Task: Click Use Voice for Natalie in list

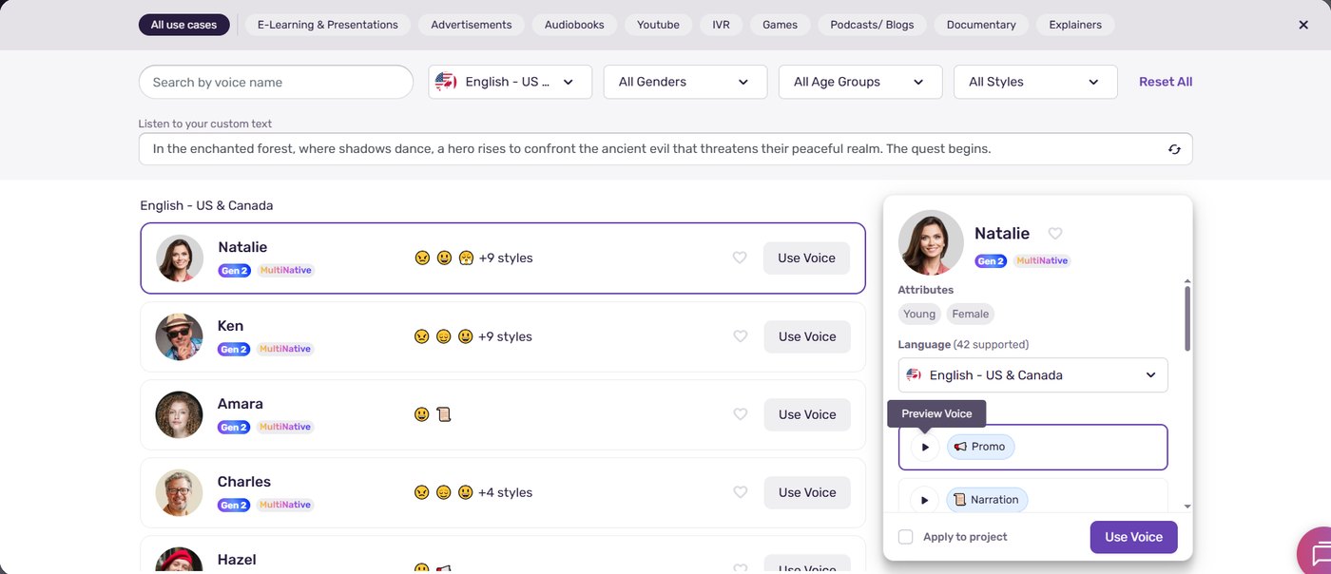Action: 806,258
